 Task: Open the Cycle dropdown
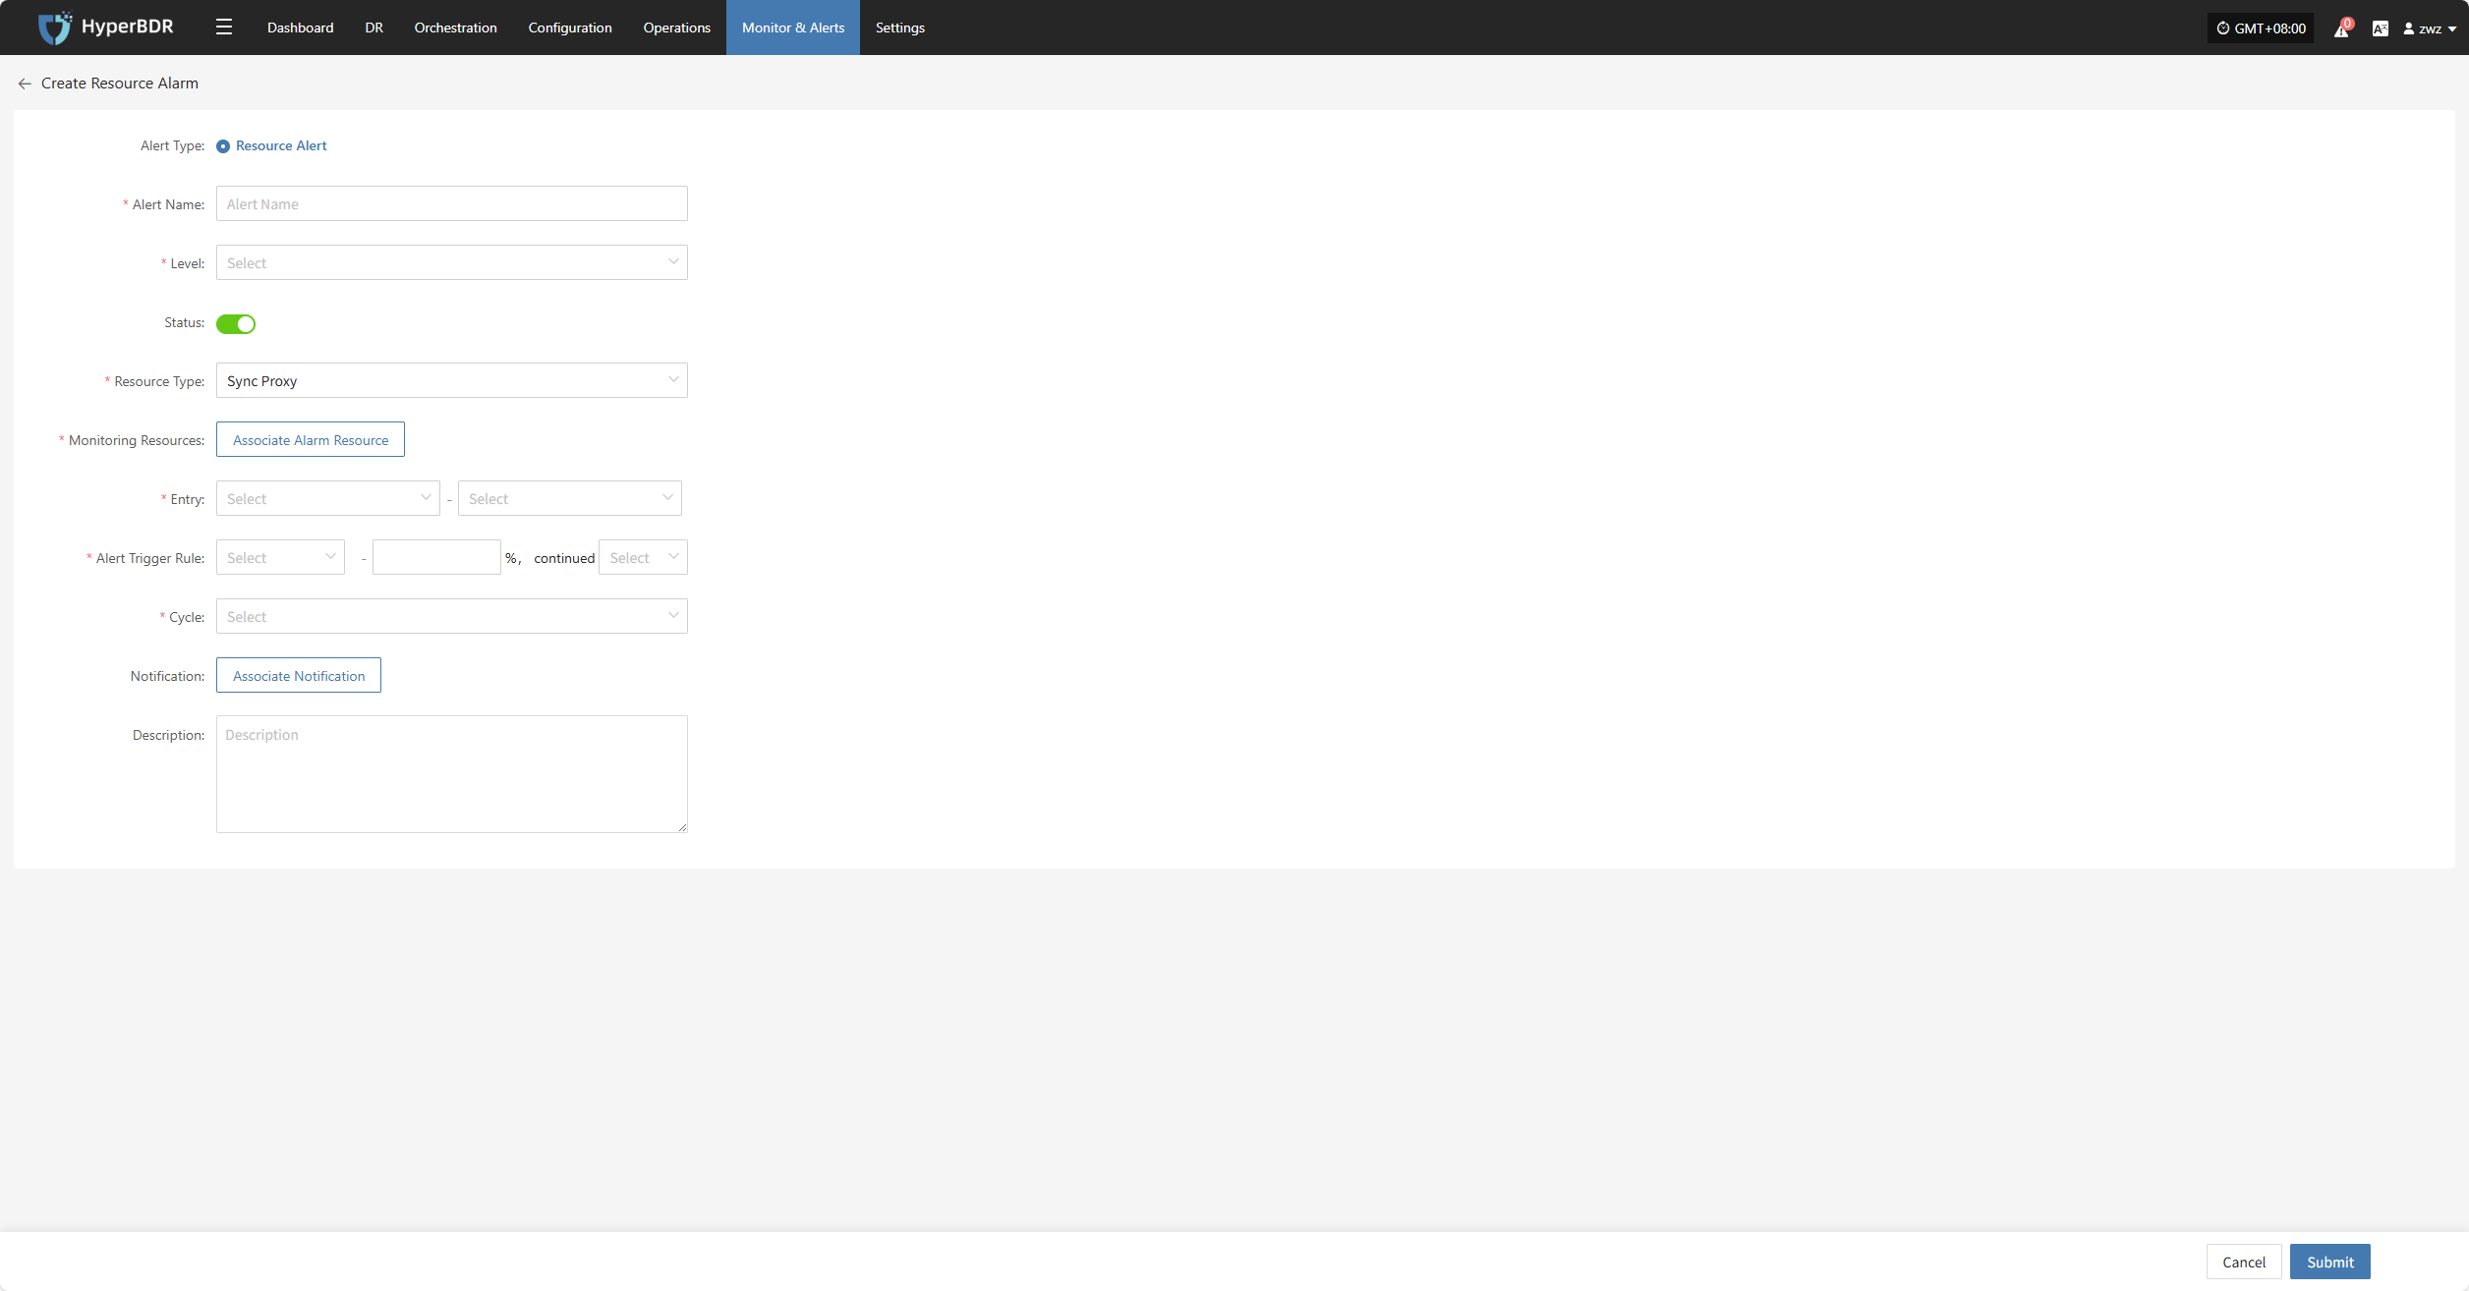[452, 616]
